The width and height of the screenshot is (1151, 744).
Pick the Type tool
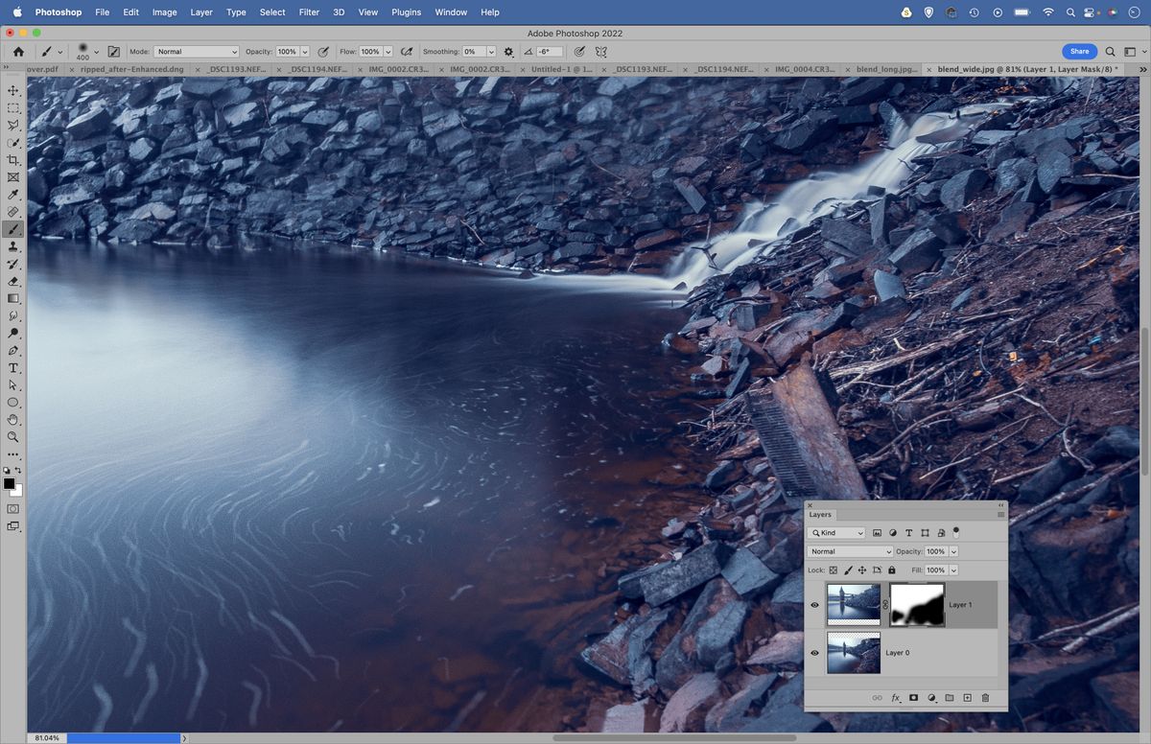[x=13, y=367]
